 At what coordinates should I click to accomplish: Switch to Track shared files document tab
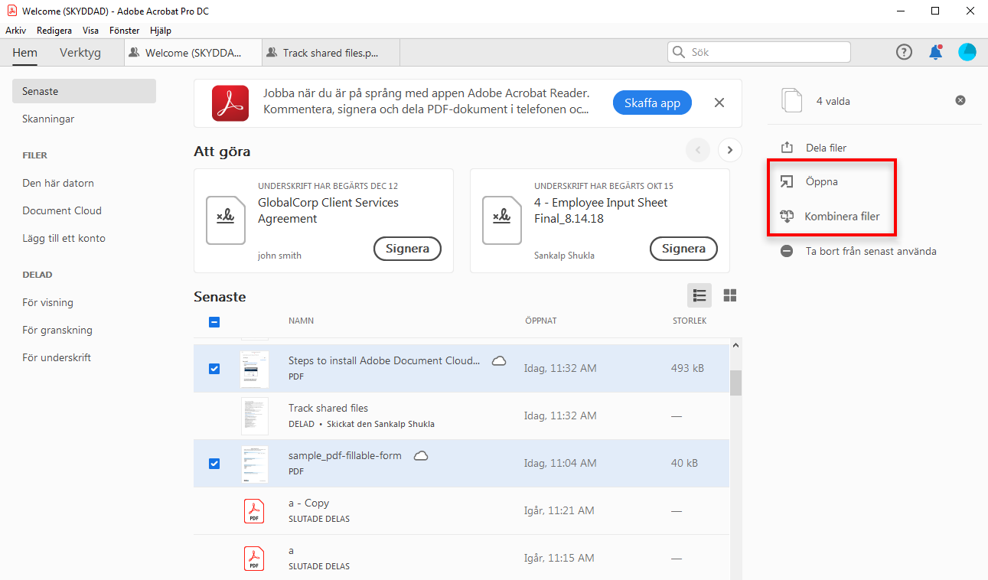[331, 53]
